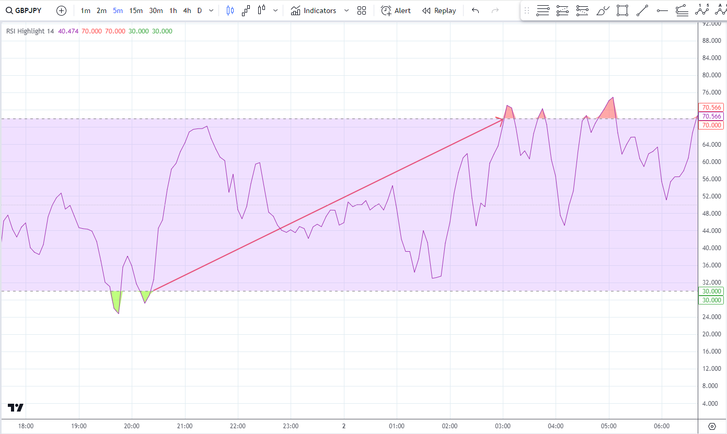Select the Rectangle drawing tool
The width and height of the screenshot is (727, 434).
622,10
